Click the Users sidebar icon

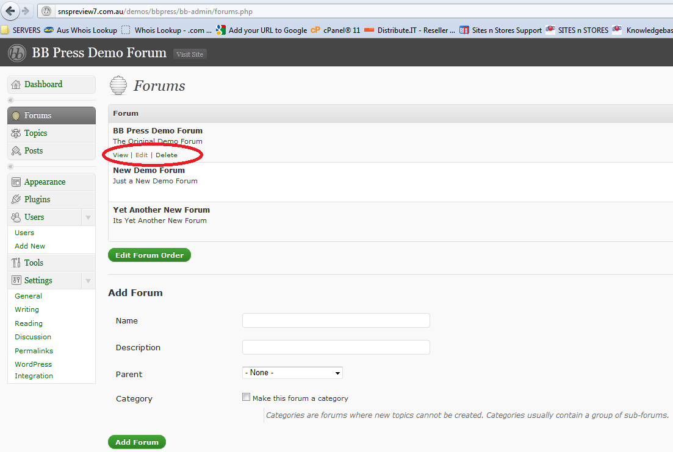coord(16,217)
